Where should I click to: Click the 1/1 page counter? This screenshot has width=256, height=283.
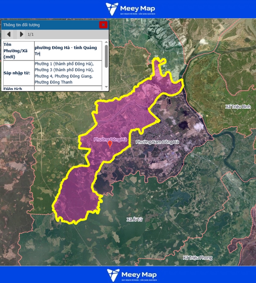[31, 34]
